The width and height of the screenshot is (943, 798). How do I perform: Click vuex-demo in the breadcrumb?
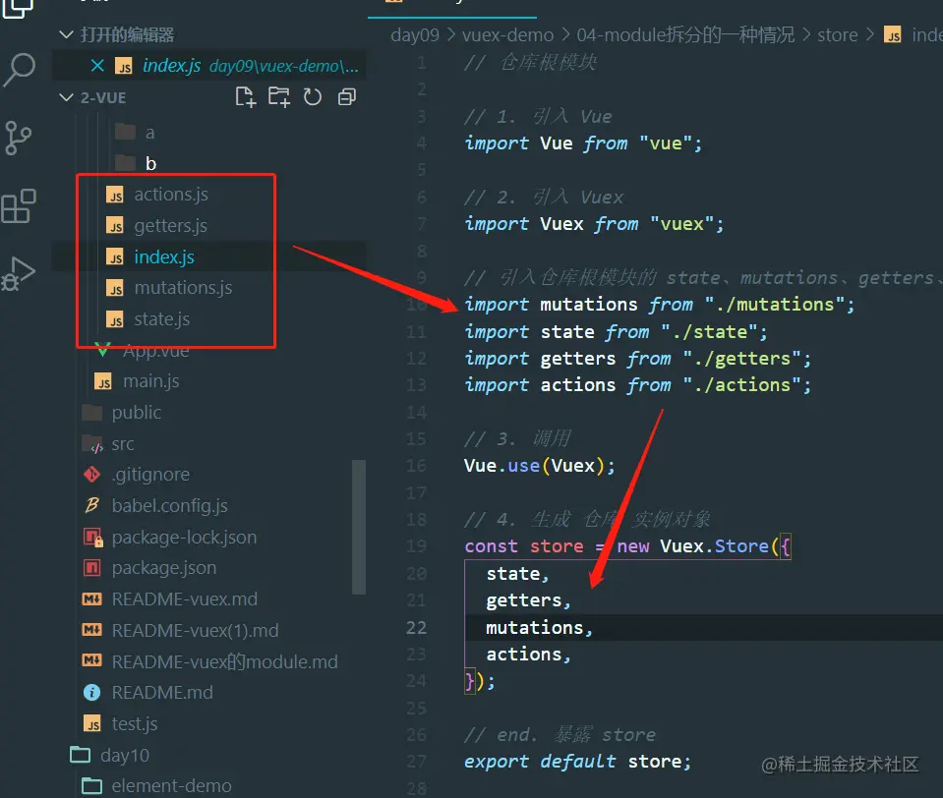507,34
